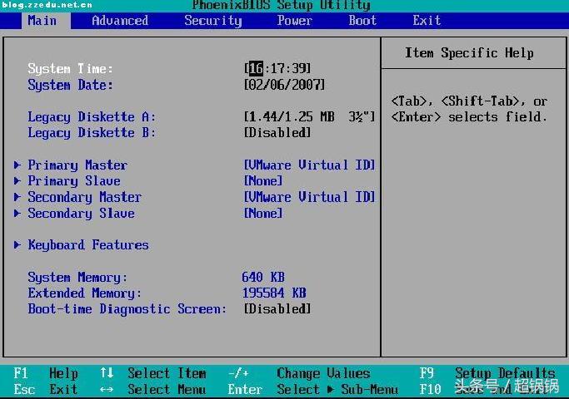Go to the Boot tab

tap(362, 21)
